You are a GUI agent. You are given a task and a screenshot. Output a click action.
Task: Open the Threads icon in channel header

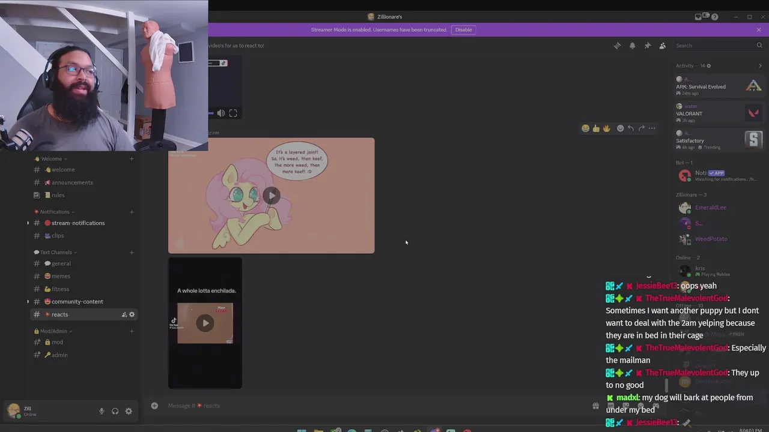[x=617, y=46]
